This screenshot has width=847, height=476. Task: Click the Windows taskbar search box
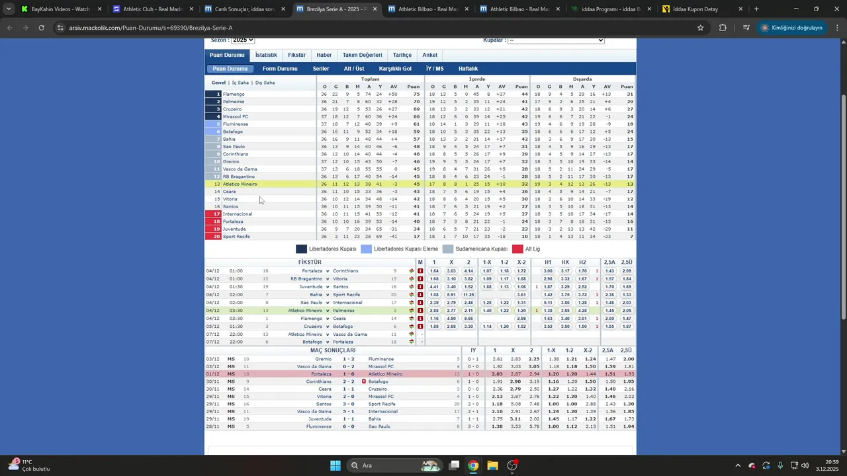(x=394, y=465)
